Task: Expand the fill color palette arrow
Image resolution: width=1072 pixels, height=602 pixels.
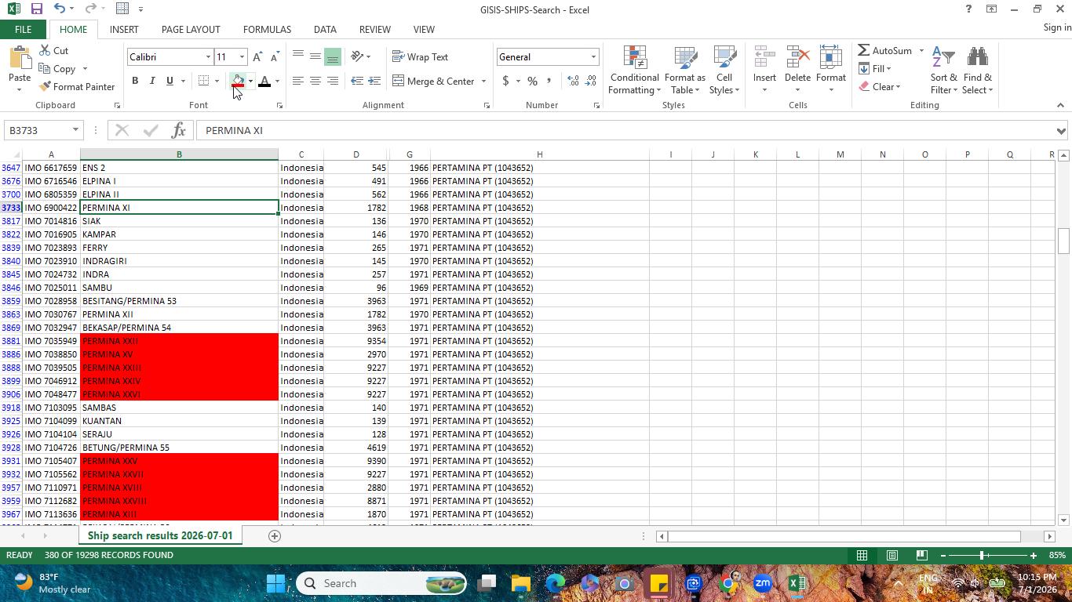Action: [x=250, y=81]
